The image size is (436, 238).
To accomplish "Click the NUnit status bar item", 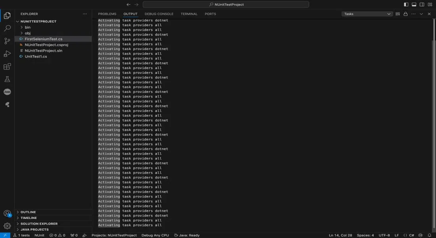I will [40, 235].
